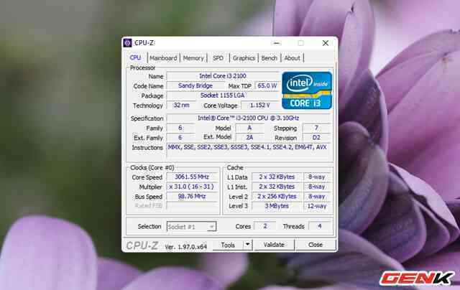Click the Core Voltage value '1.152 V'

click(259, 106)
